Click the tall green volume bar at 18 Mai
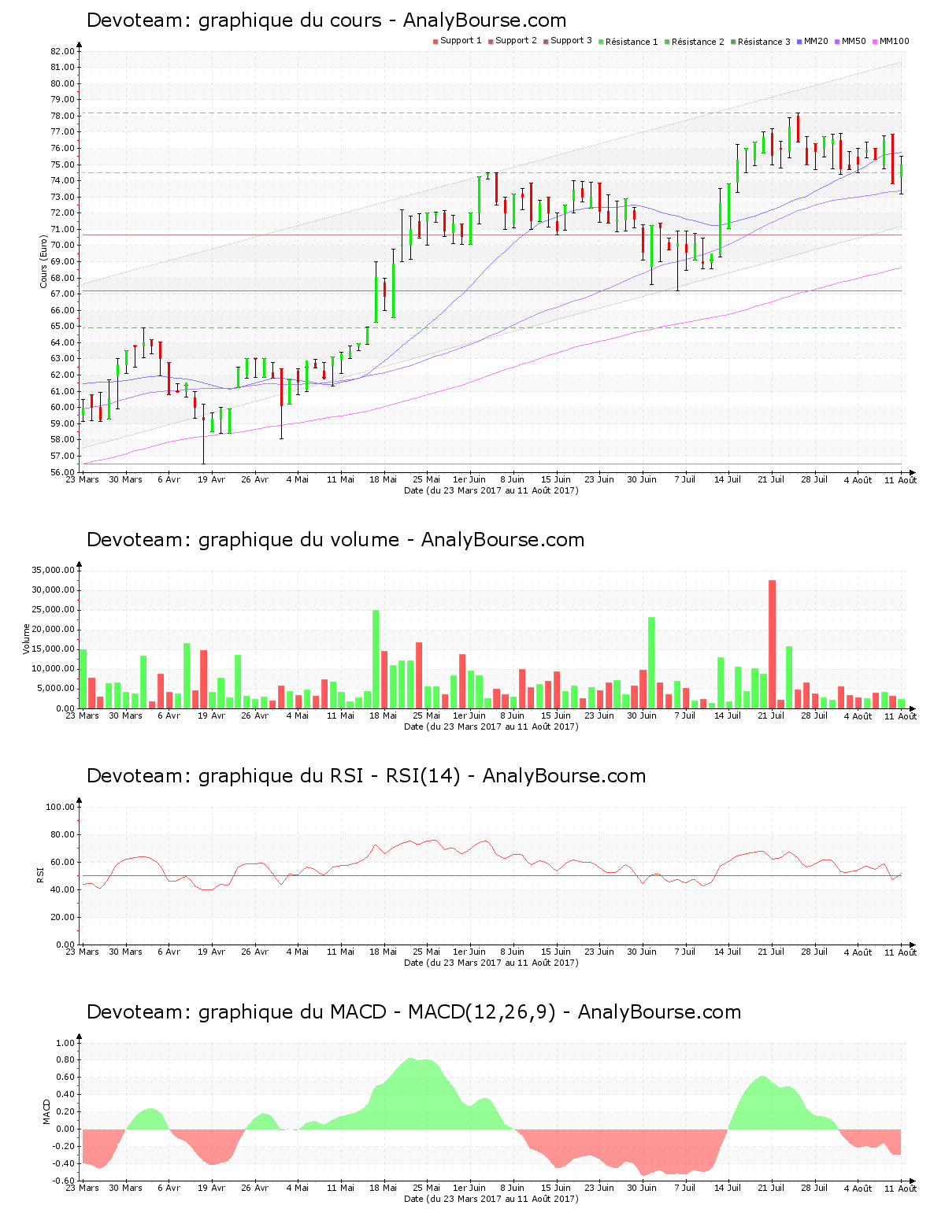This screenshot has width=945, height=1220. click(376, 659)
